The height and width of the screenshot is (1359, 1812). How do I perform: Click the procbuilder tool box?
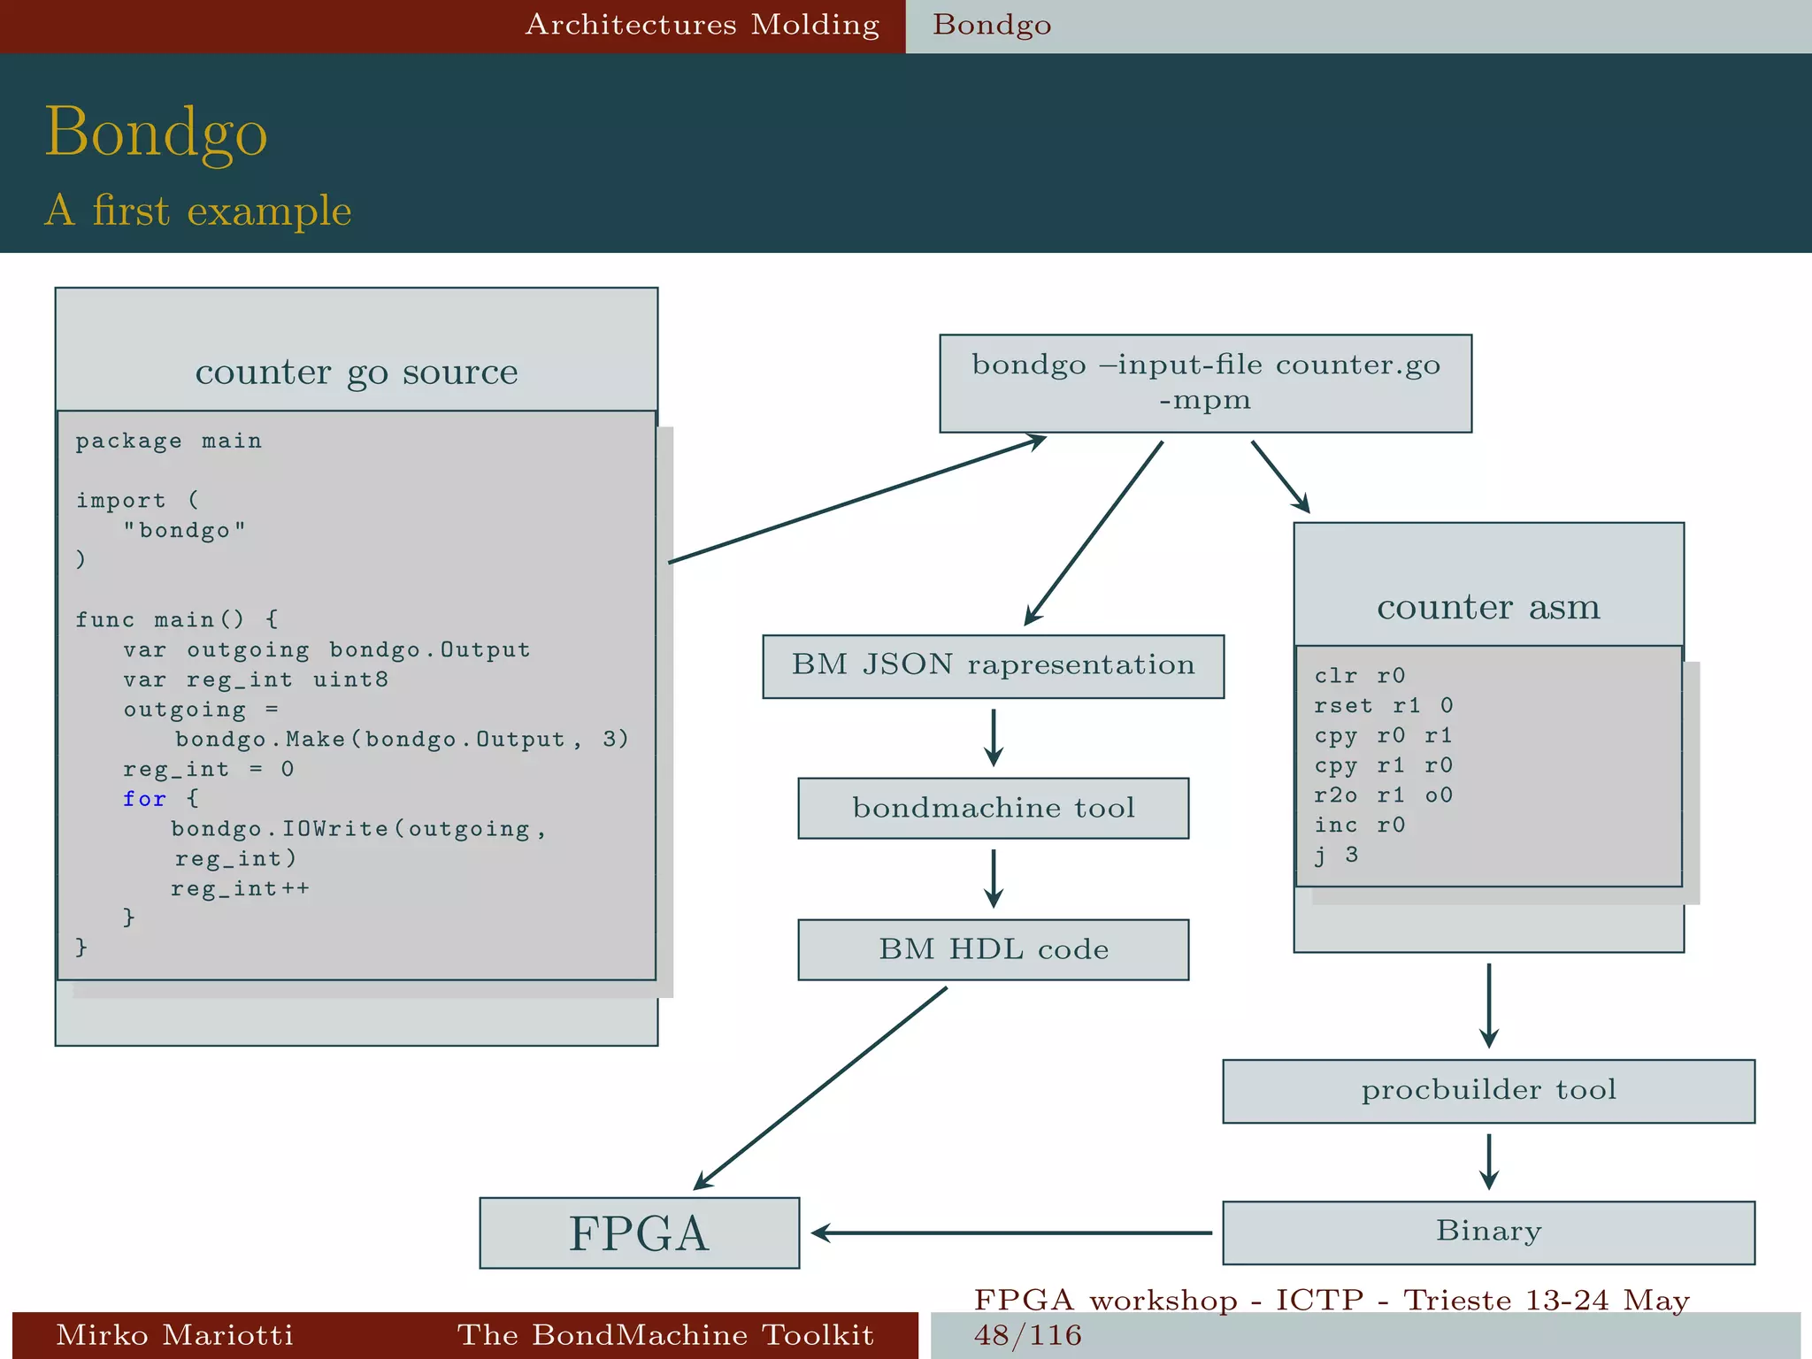1488,1090
